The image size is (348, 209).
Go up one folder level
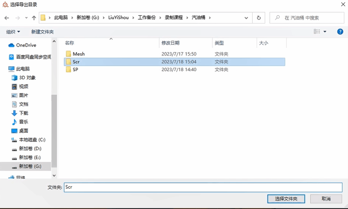point(34,18)
